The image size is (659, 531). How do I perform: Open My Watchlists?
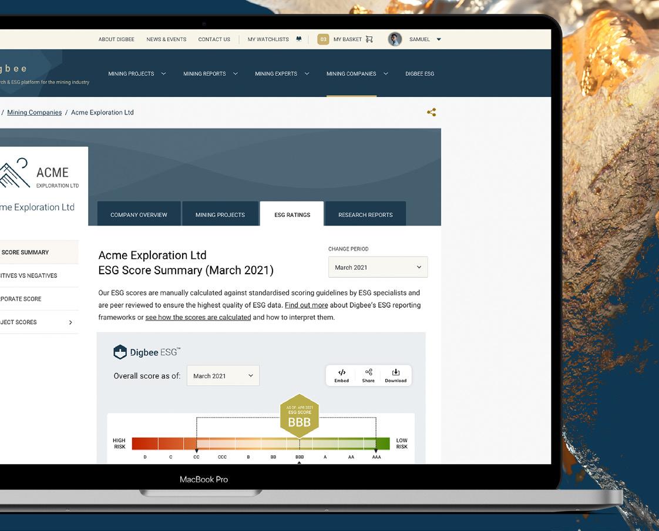pyautogui.click(x=268, y=39)
